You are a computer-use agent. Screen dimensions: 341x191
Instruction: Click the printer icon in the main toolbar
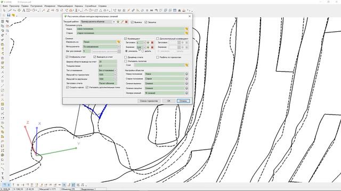(180, 11)
